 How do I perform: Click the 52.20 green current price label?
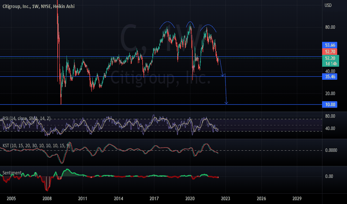tap(330, 58)
